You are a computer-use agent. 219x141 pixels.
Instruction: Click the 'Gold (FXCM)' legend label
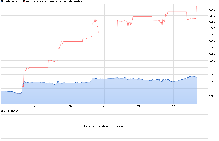pyautogui.click(x=11, y=1)
